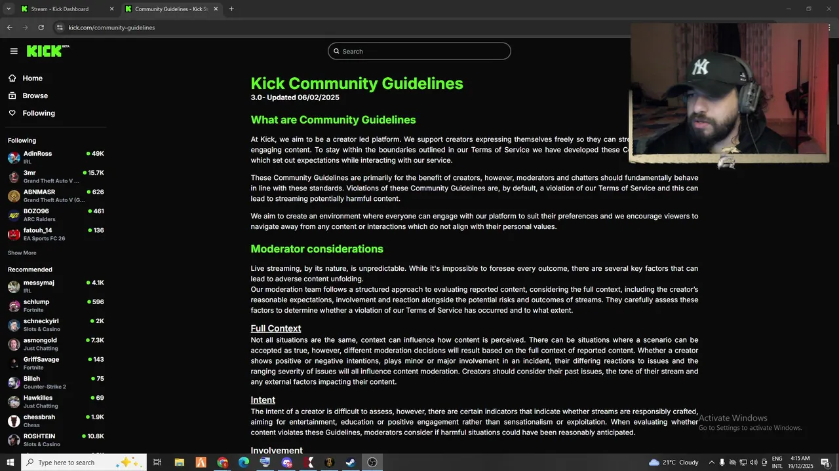Expand Following list with Show More
839x471 pixels.
tap(22, 253)
